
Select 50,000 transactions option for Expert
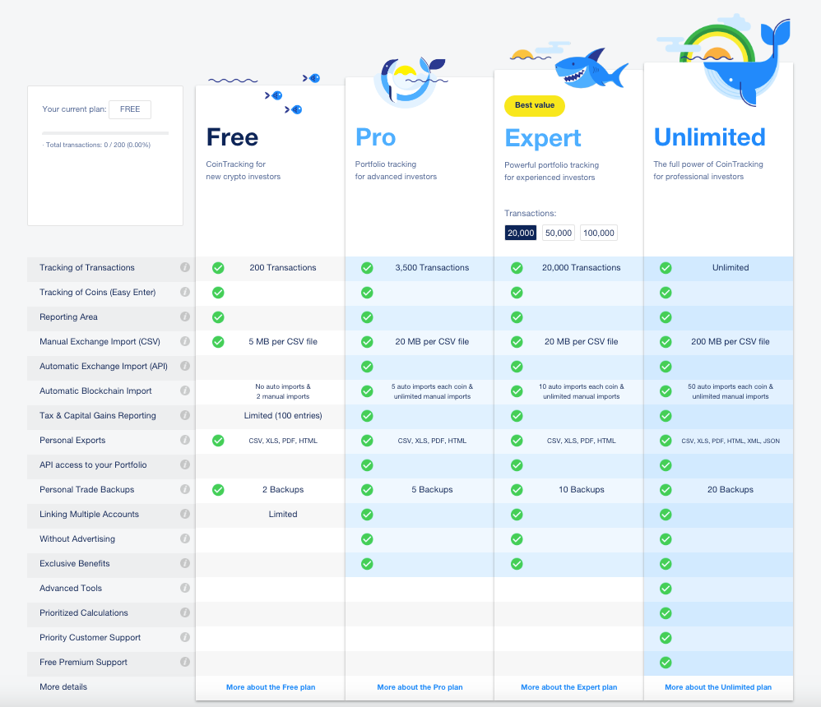[x=558, y=233]
